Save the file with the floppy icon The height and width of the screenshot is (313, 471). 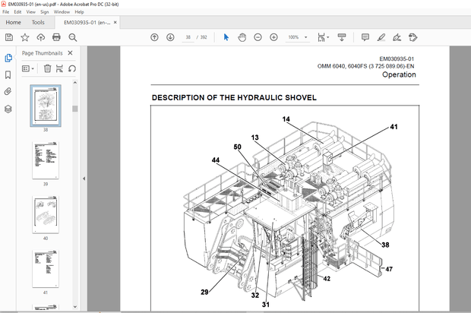pyautogui.click(x=9, y=37)
